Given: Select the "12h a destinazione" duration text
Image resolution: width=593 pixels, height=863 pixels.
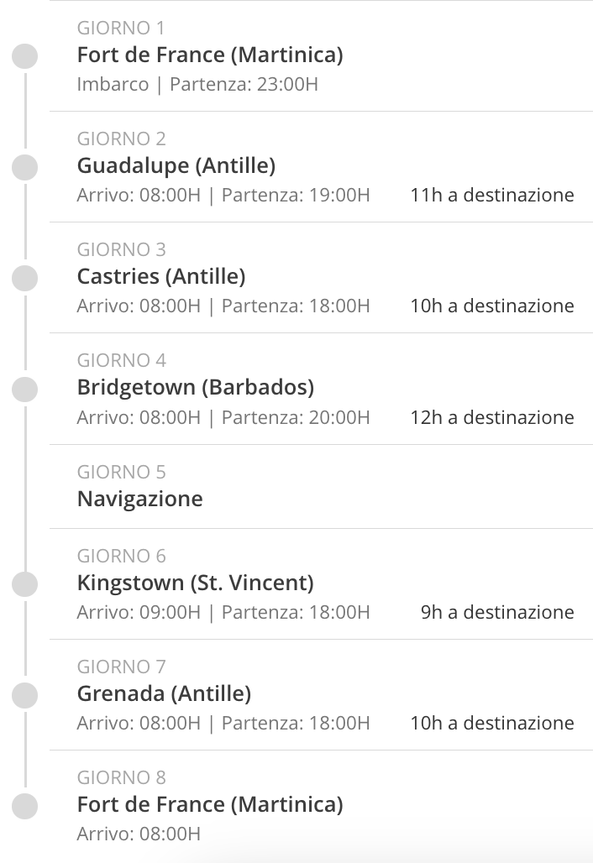Looking at the screenshot, I should (x=492, y=418).
